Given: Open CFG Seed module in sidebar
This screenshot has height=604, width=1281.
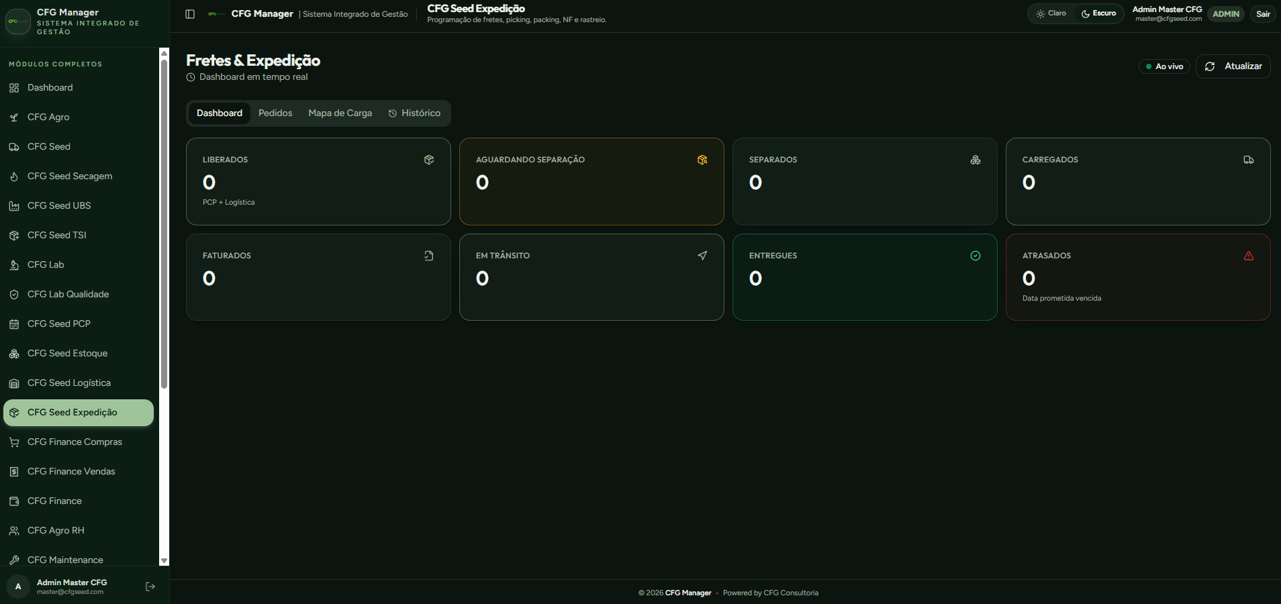Looking at the screenshot, I should (x=79, y=147).
